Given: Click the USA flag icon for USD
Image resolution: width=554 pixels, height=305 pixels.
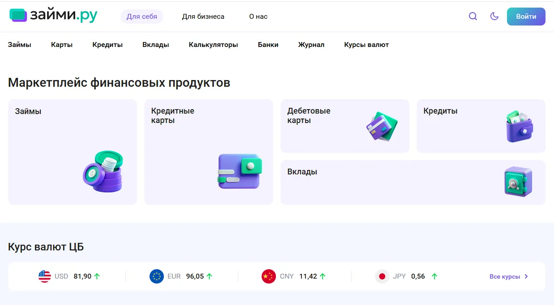Looking at the screenshot, I should (45, 276).
